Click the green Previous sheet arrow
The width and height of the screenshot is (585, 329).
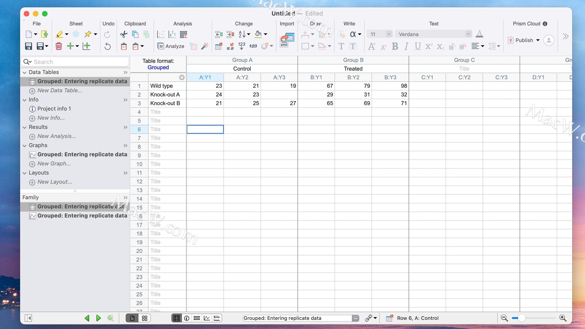[x=87, y=318]
